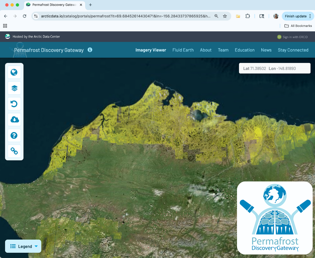Screen dimensions: 315x258
Task: Click the Finish update button
Action: pos(296,16)
